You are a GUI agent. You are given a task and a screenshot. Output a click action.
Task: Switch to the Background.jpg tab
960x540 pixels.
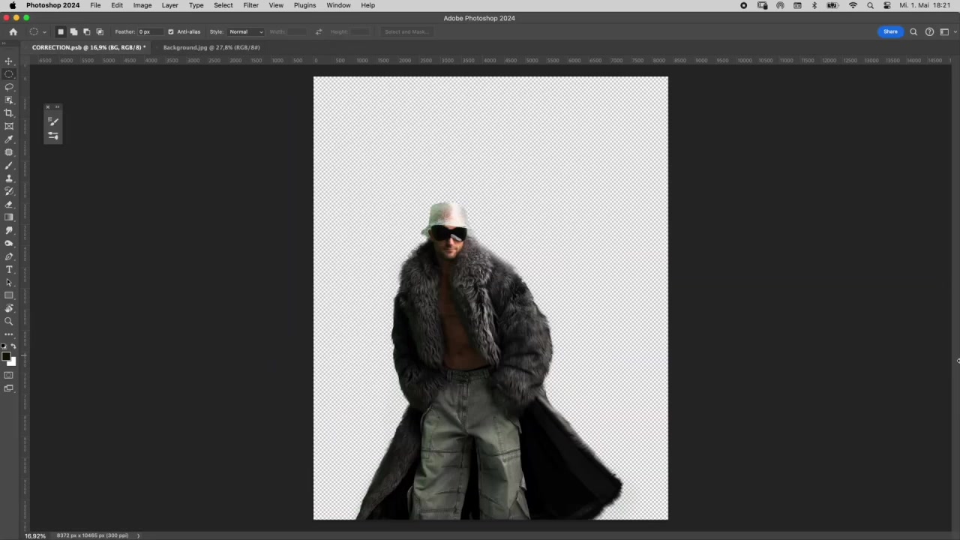(x=211, y=47)
